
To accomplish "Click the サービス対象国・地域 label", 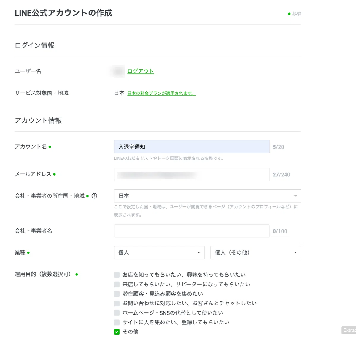I will pyautogui.click(x=42, y=93).
